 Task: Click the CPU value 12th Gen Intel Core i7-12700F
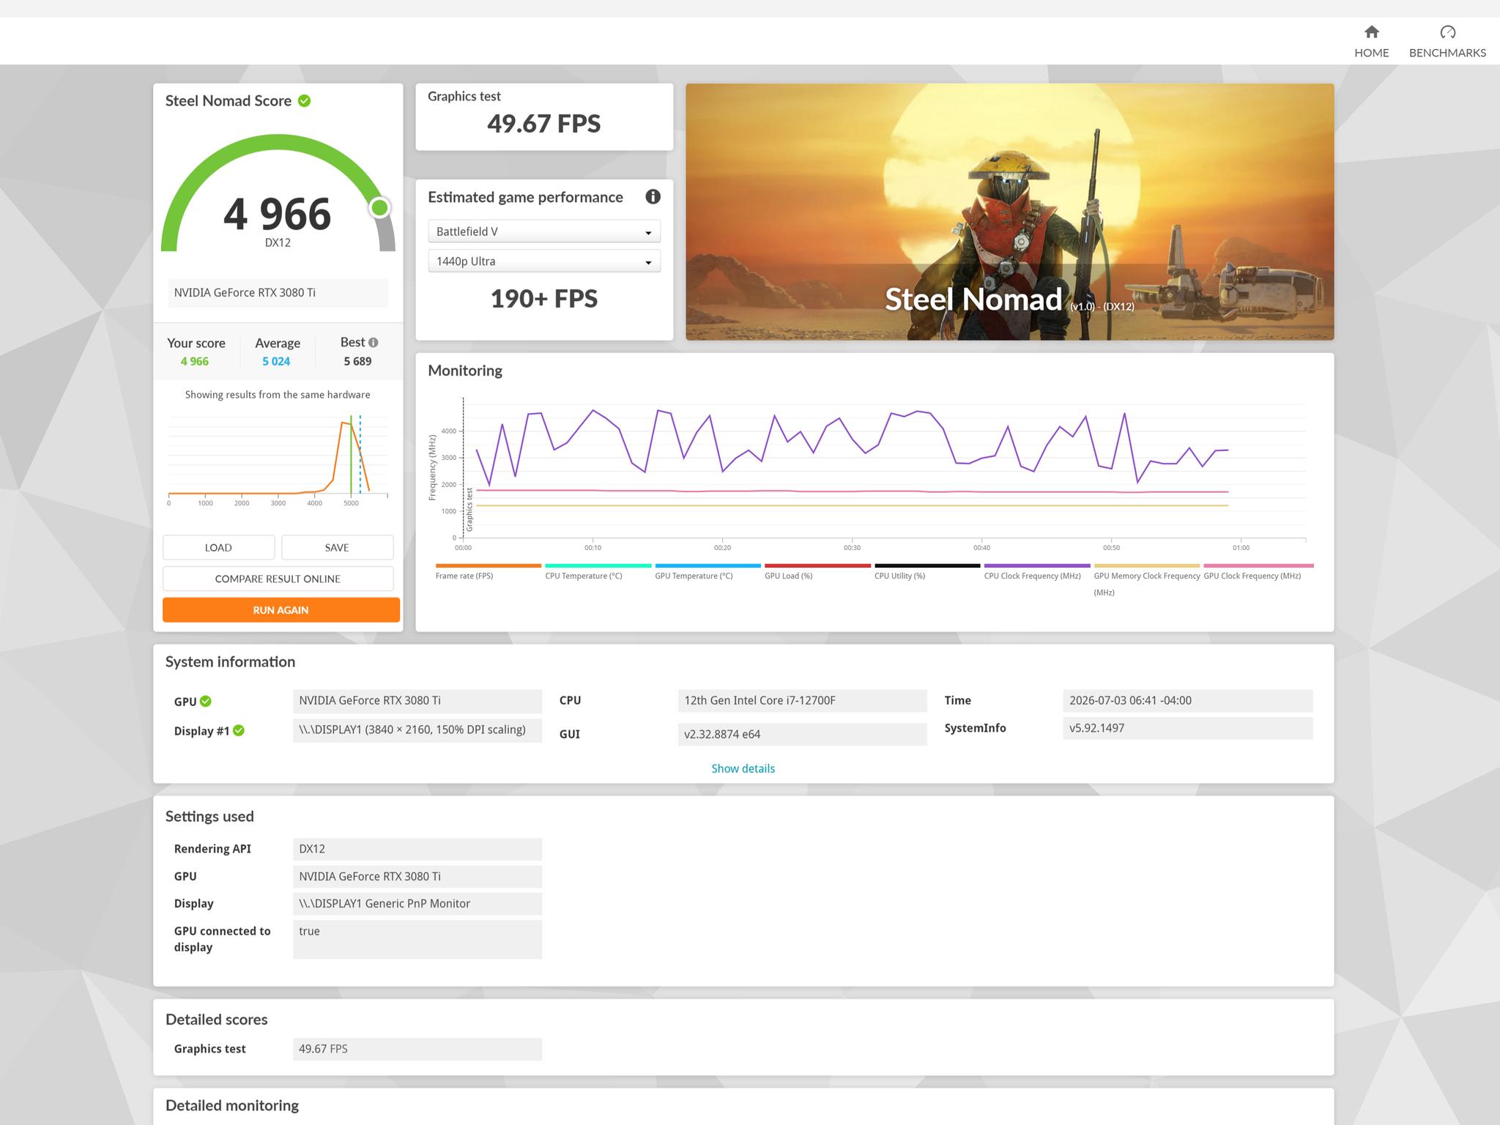click(x=802, y=701)
